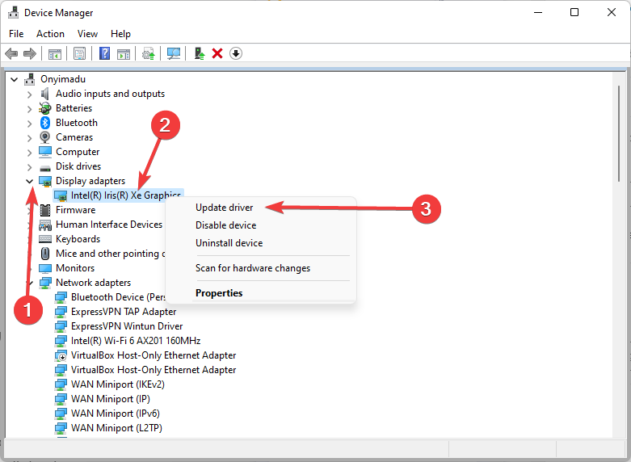Click the Disk drives icon
This screenshot has width=631, height=462.
pyautogui.click(x=45, y=167)
